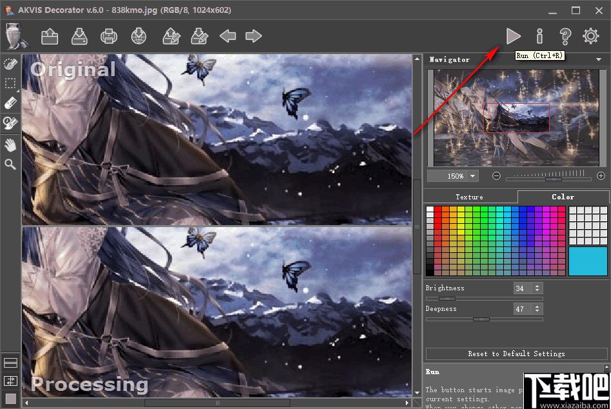Screen dimensions: 611x409
Task: Click the zoom in plus button
Action: point(601,175)
